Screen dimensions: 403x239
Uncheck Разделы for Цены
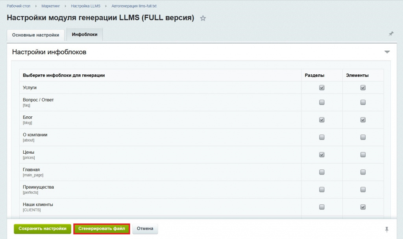coord(322,154)
